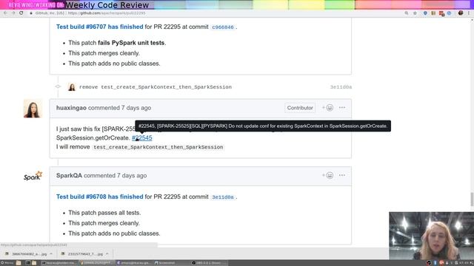Click the red extension icon with badge
The height and width of the screenshot is (266, 474).
click(441, 13)
